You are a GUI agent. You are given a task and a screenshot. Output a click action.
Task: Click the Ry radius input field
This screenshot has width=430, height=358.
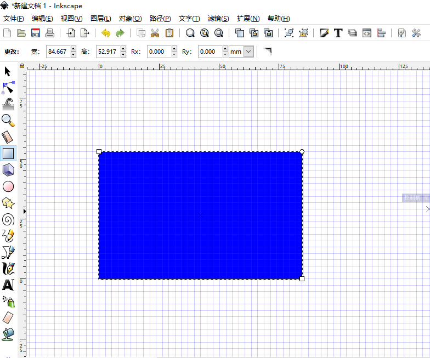(210, 52)
